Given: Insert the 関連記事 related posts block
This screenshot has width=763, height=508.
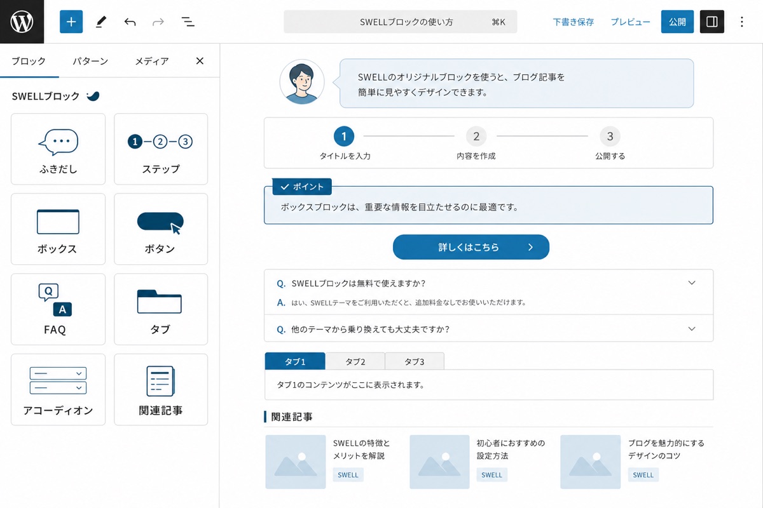Looking at the screenshot, I should pos(161,389).
